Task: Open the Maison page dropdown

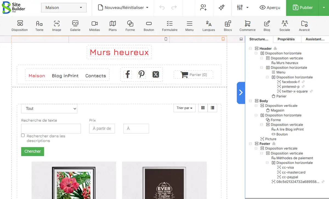Action: [64, 8]
